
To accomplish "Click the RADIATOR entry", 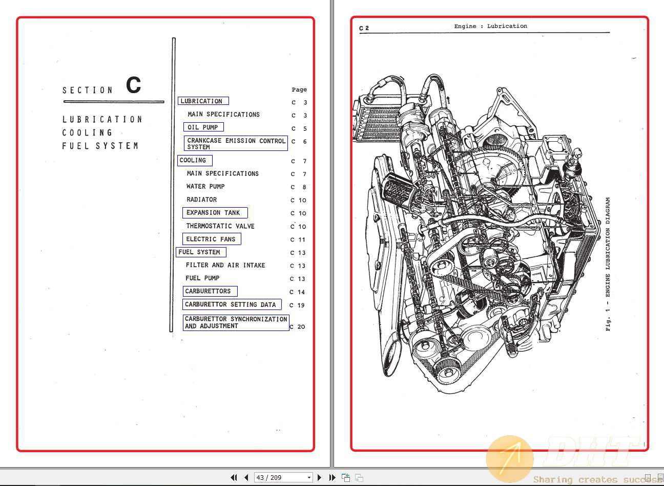I will tap(201, 200).
